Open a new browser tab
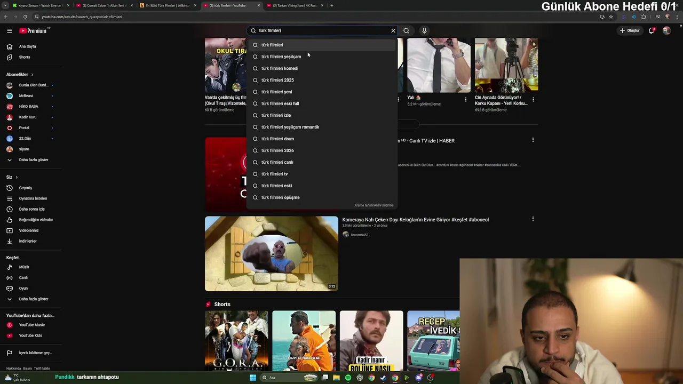 [331, 5]
